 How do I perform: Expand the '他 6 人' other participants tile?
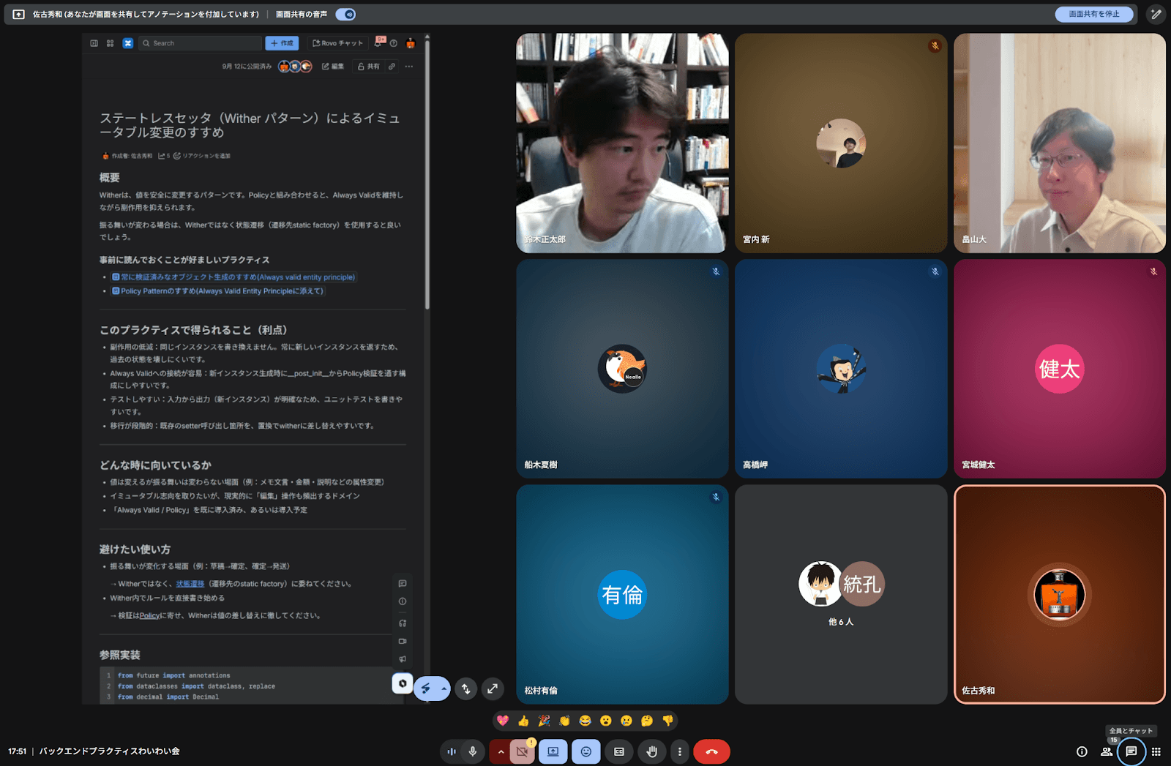coord(841,594)
